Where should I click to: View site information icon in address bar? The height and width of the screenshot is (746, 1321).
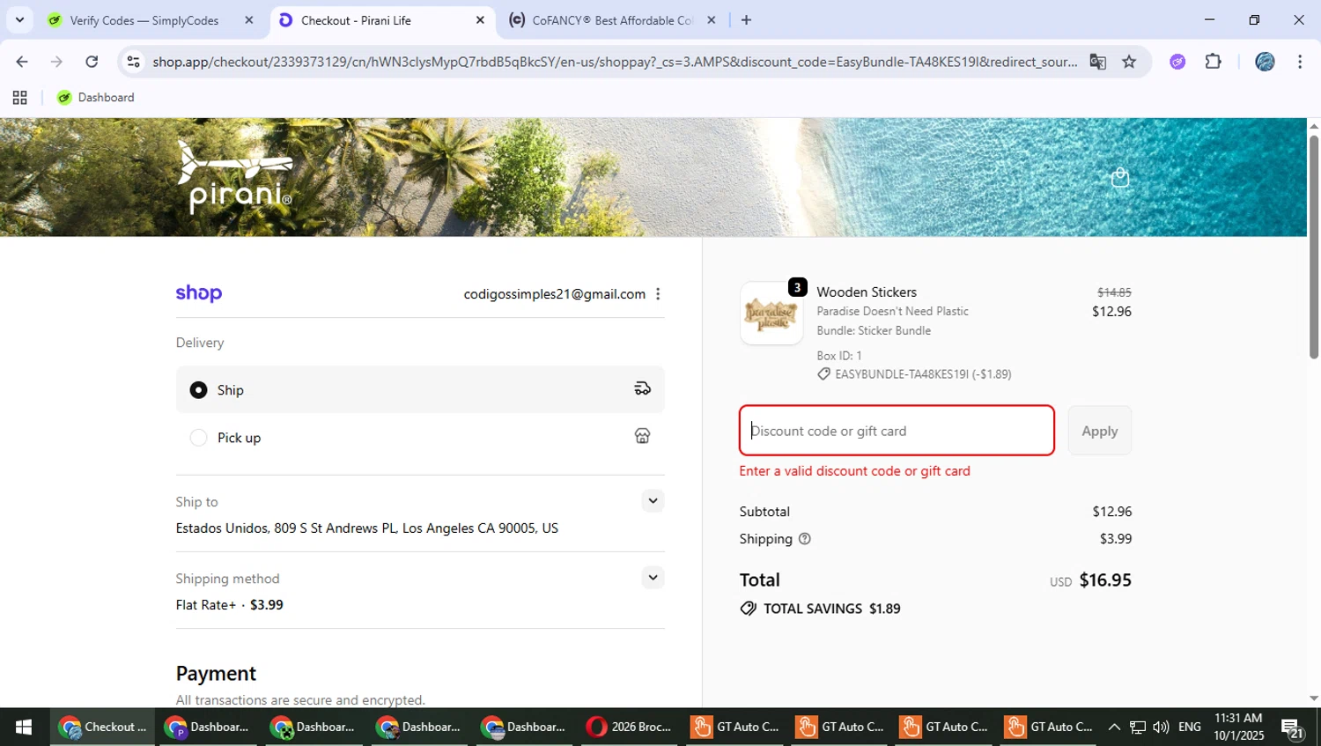pos(134,62)
